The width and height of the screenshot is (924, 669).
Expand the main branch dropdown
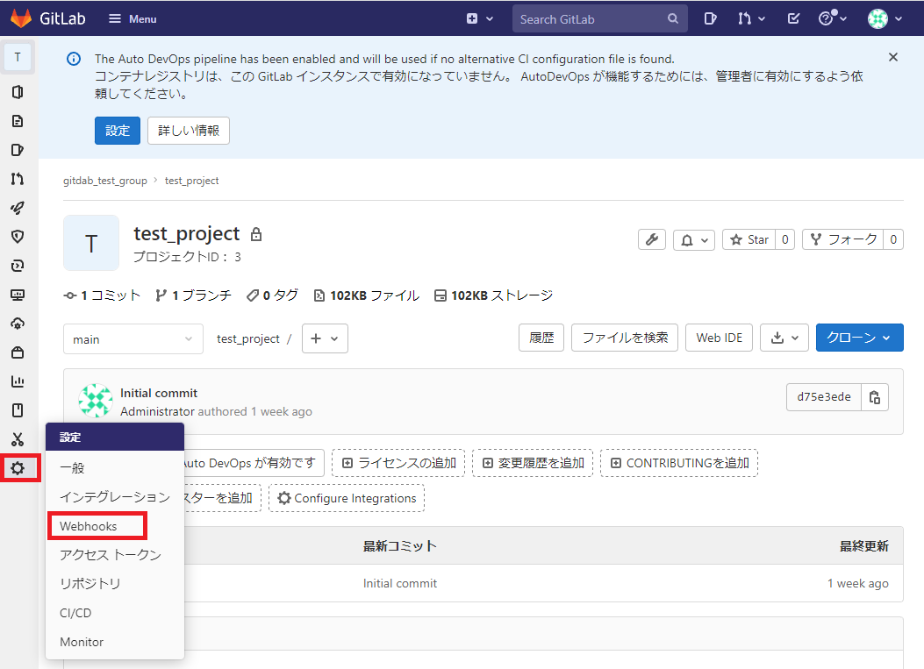pos(133,339)
